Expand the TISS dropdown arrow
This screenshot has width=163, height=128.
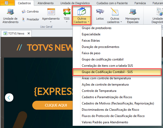[67, 22]
